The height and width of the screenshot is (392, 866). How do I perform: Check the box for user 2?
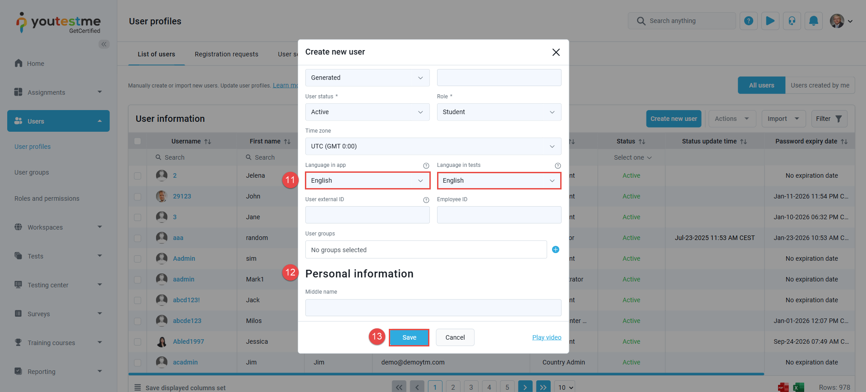click(138, 176)
